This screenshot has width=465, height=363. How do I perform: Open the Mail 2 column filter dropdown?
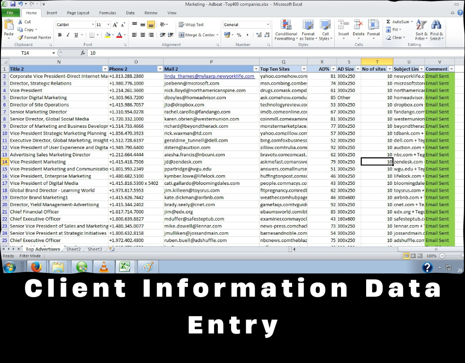[x=256, y=69]
